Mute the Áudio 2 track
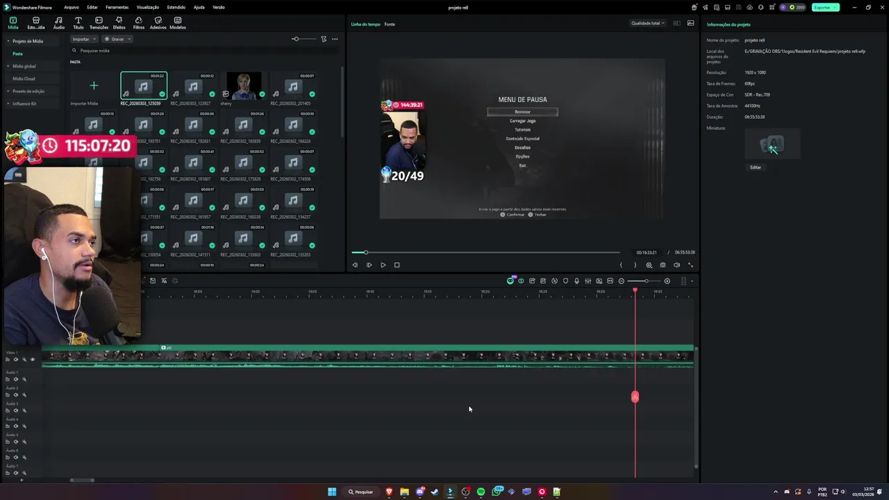 coord(16,394)
